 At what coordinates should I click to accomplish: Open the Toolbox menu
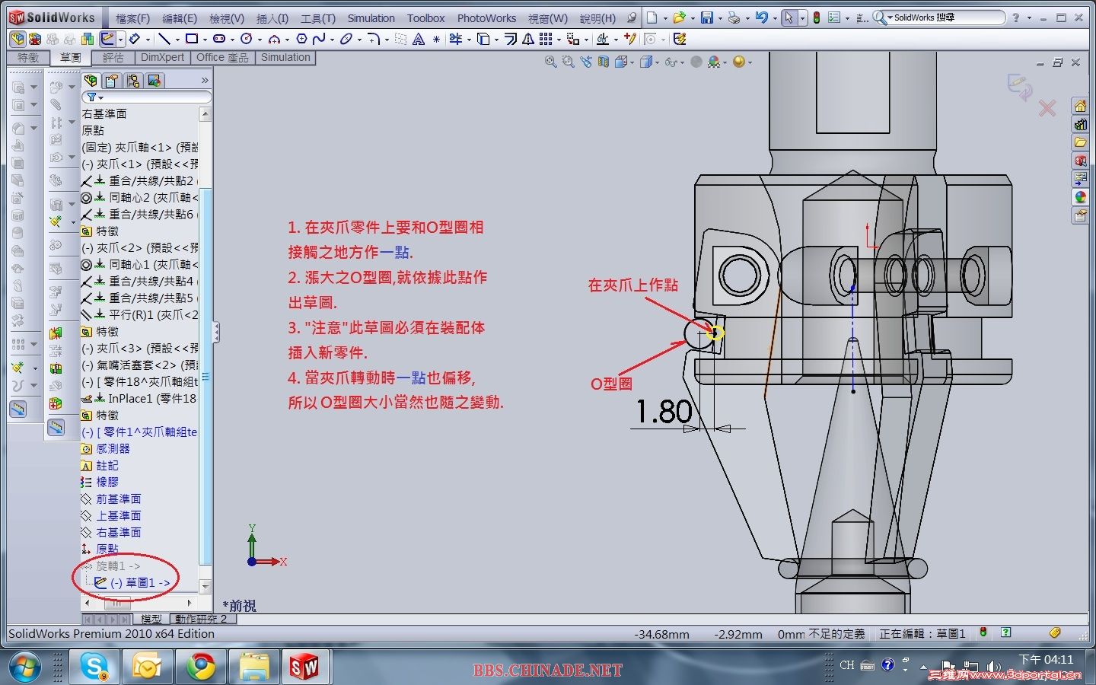425,18
